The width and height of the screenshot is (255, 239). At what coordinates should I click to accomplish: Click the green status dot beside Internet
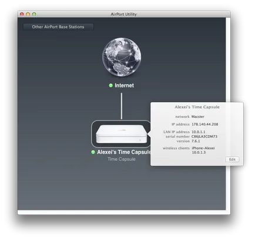coord(110,86)
